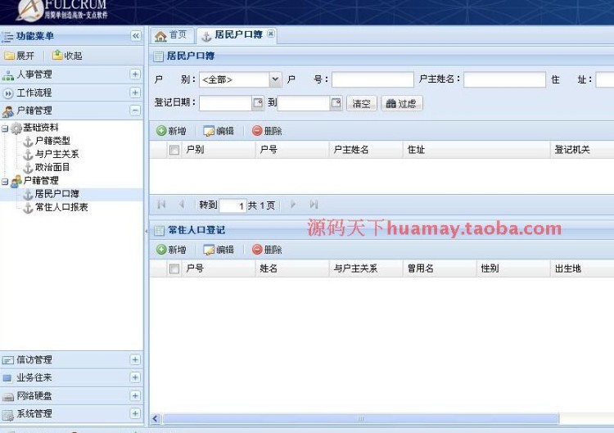
Task: Expand the 工作流程 section
Action: [135, 92]
